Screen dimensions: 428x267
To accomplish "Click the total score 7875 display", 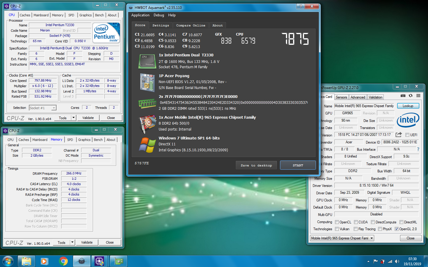I will click(295, 39).
